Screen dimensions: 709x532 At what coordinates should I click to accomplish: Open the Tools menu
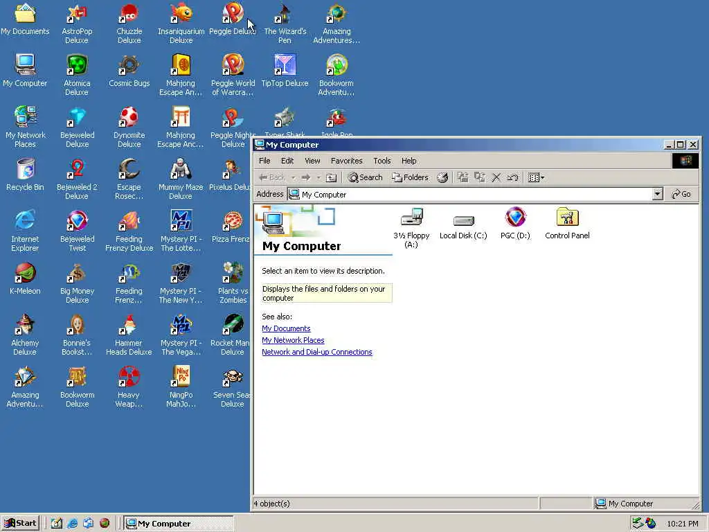click(382, 161)
